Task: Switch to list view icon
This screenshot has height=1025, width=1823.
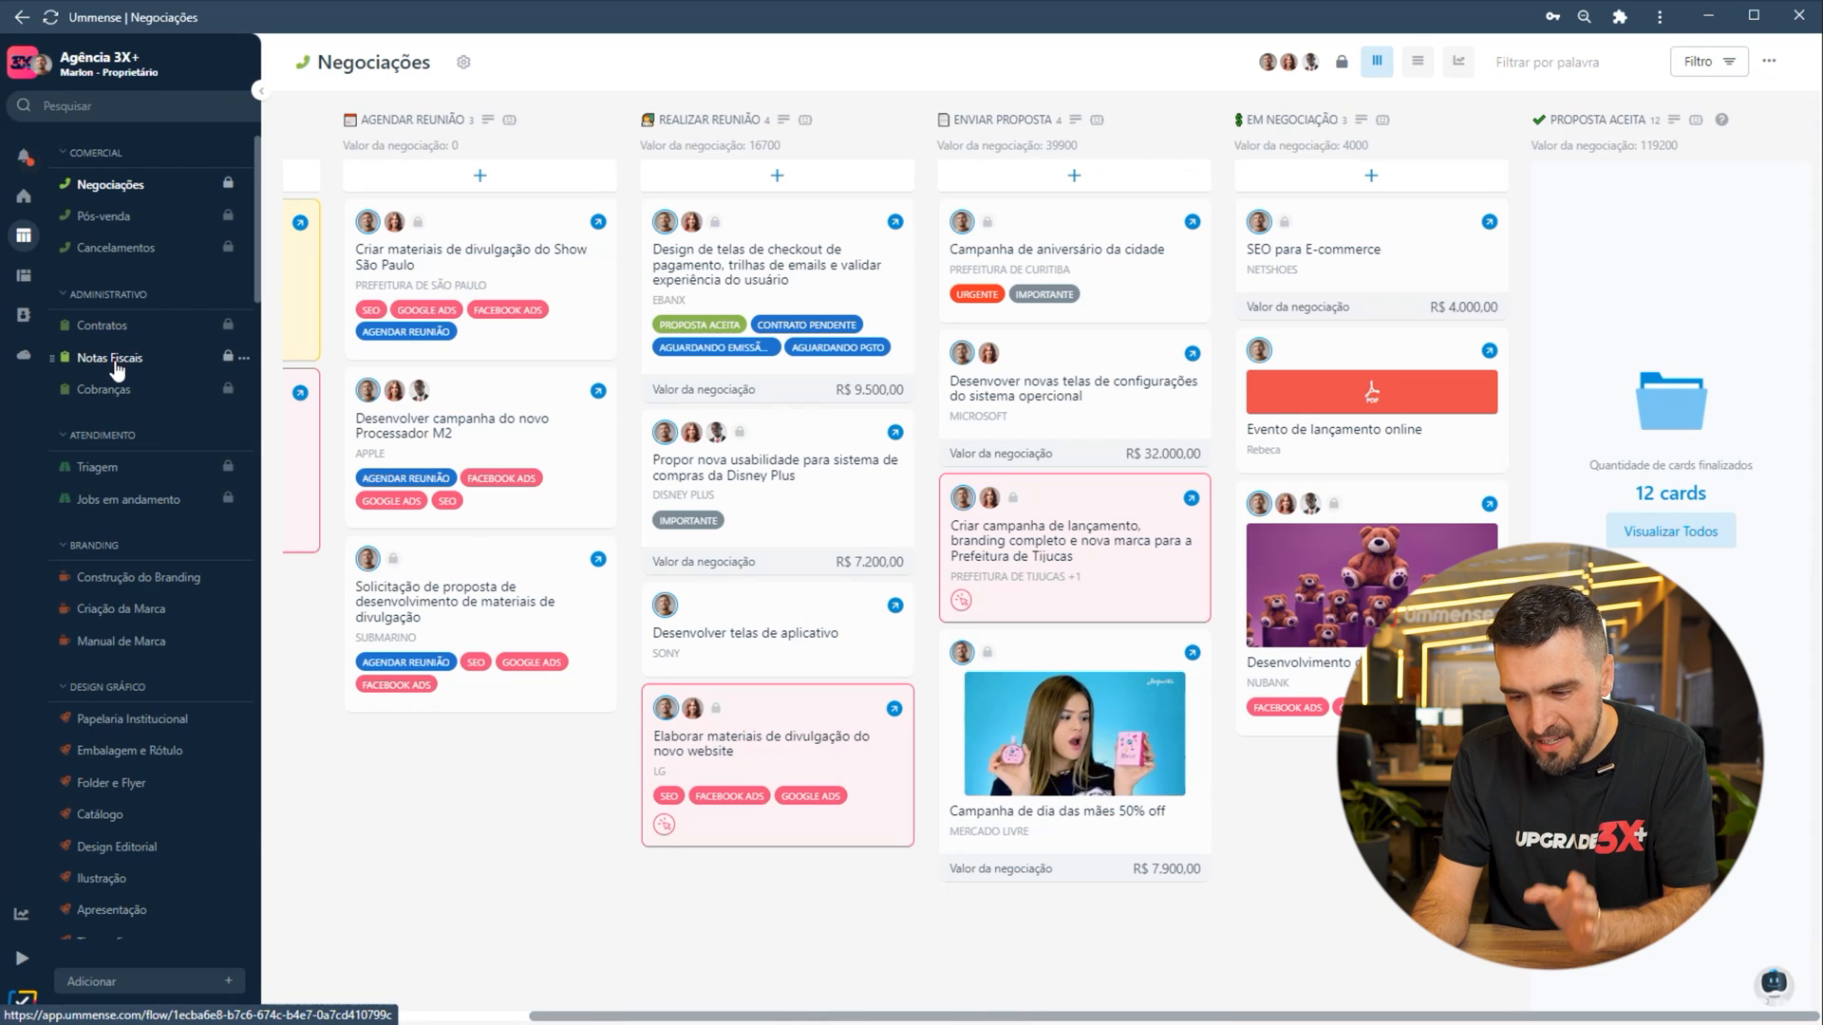Action: click(1418, 62)
